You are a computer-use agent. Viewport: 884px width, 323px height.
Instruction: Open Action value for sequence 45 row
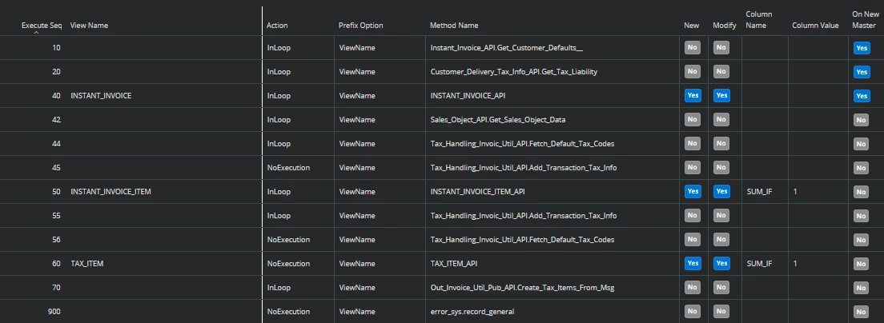click(287, 168)
